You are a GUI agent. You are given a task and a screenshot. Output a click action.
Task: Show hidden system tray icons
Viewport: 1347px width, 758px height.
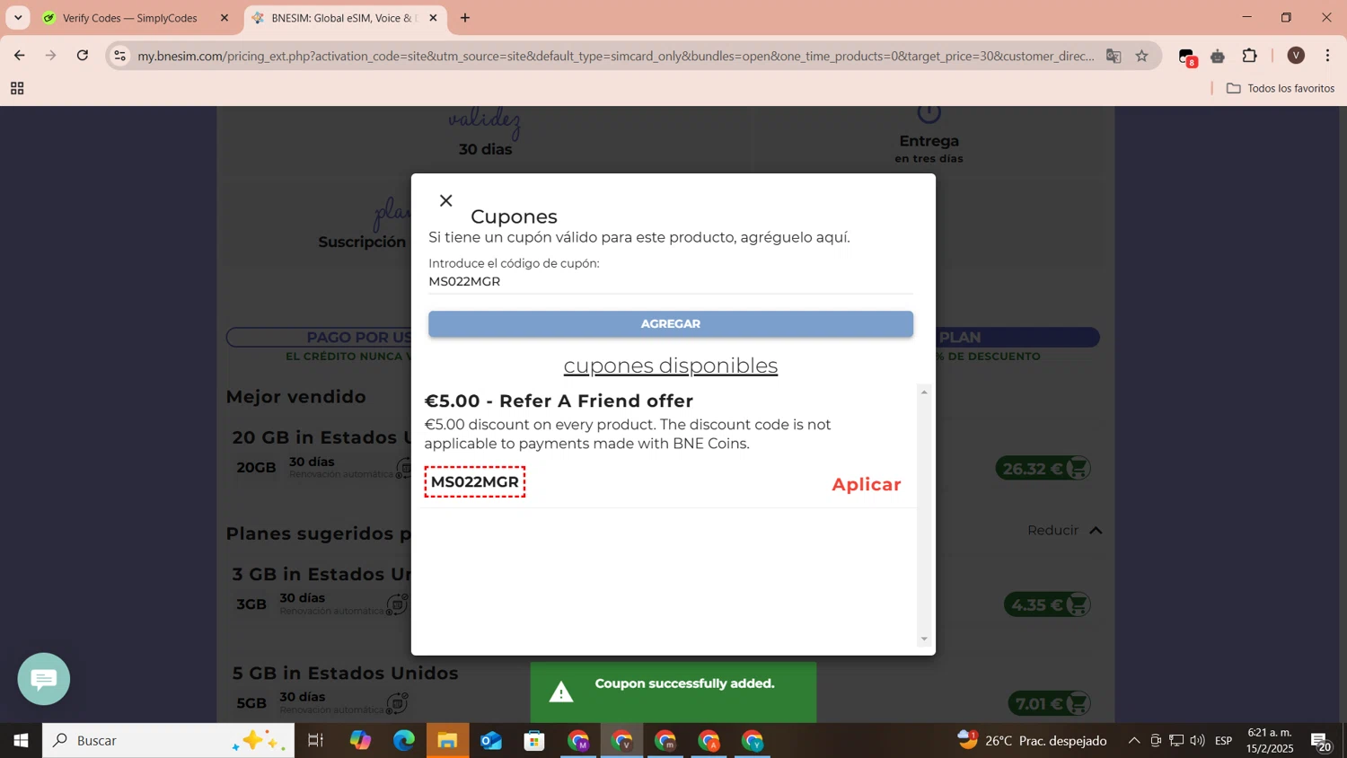point(1134,741)
